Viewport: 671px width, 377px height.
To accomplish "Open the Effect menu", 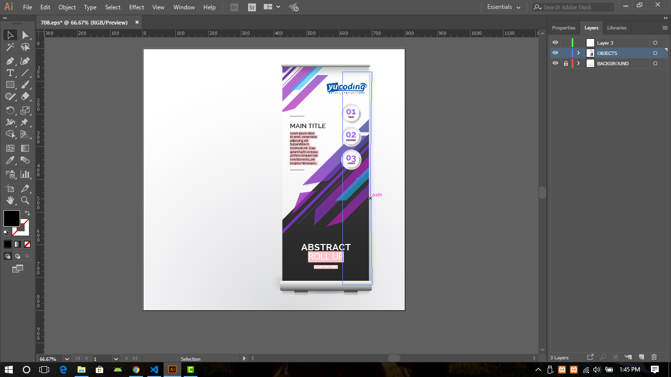I will point(137,7).
